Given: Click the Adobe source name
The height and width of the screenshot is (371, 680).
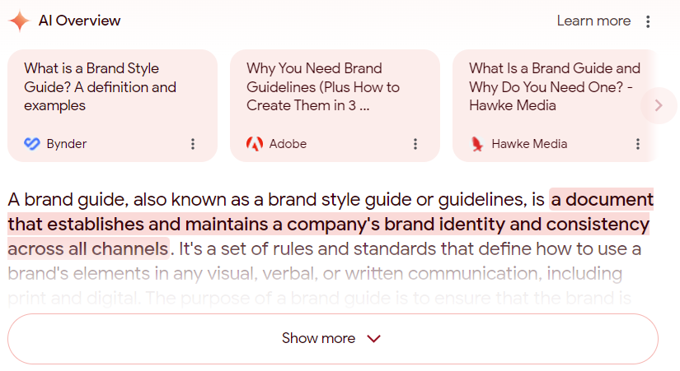Looking at the screenshot, I should click(x=288, y=144).
